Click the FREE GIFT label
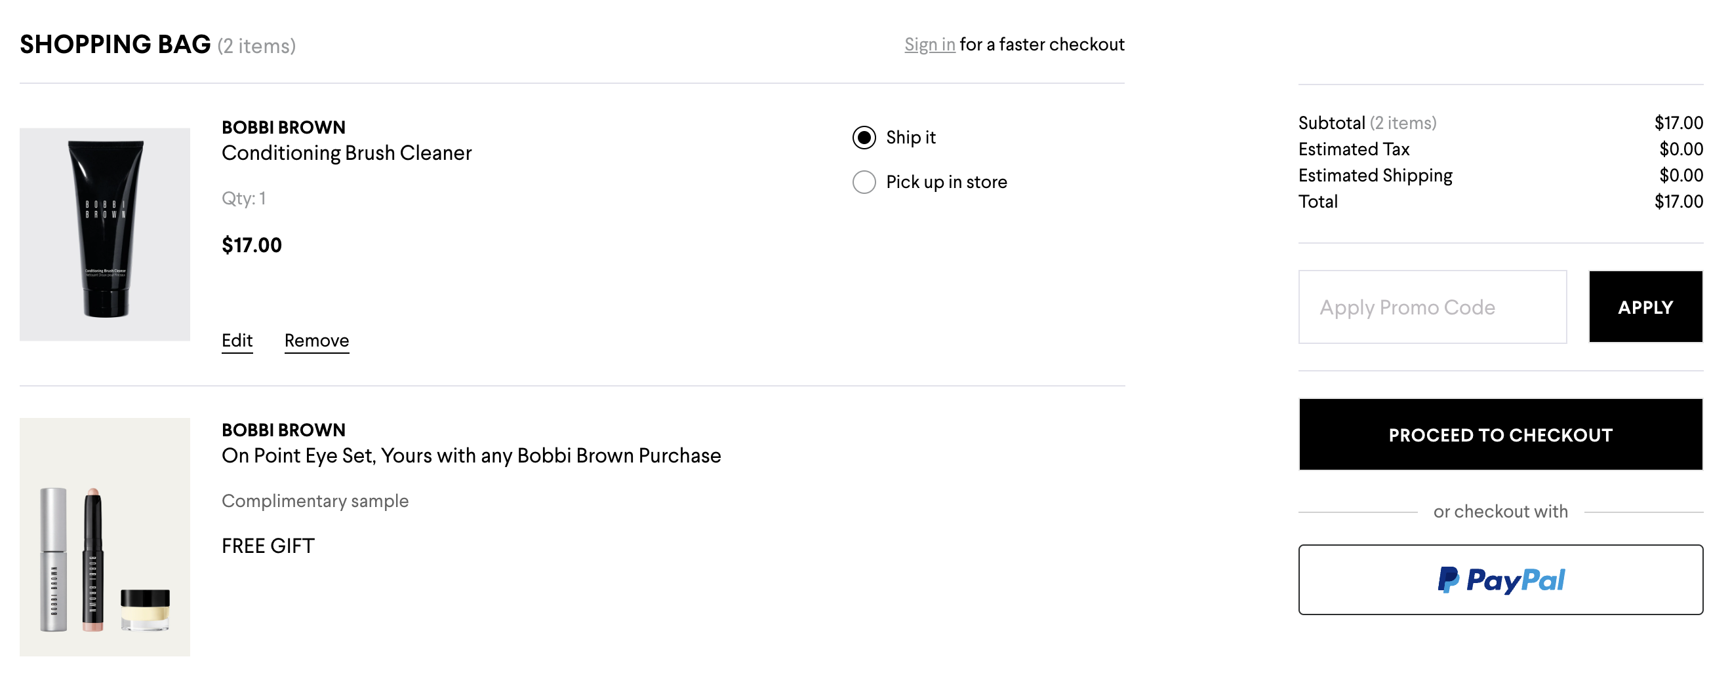The width and height of the screenshot is (1730, 680). (x=268, y=546)
